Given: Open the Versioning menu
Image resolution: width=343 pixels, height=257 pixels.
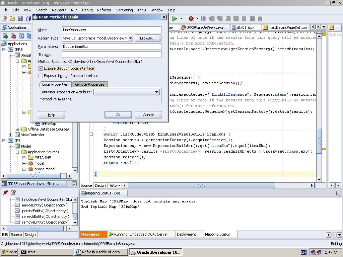Looking at the screenshot, I should click(125, 10).
